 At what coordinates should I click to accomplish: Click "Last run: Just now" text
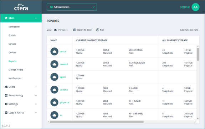[x=189, y=30]
